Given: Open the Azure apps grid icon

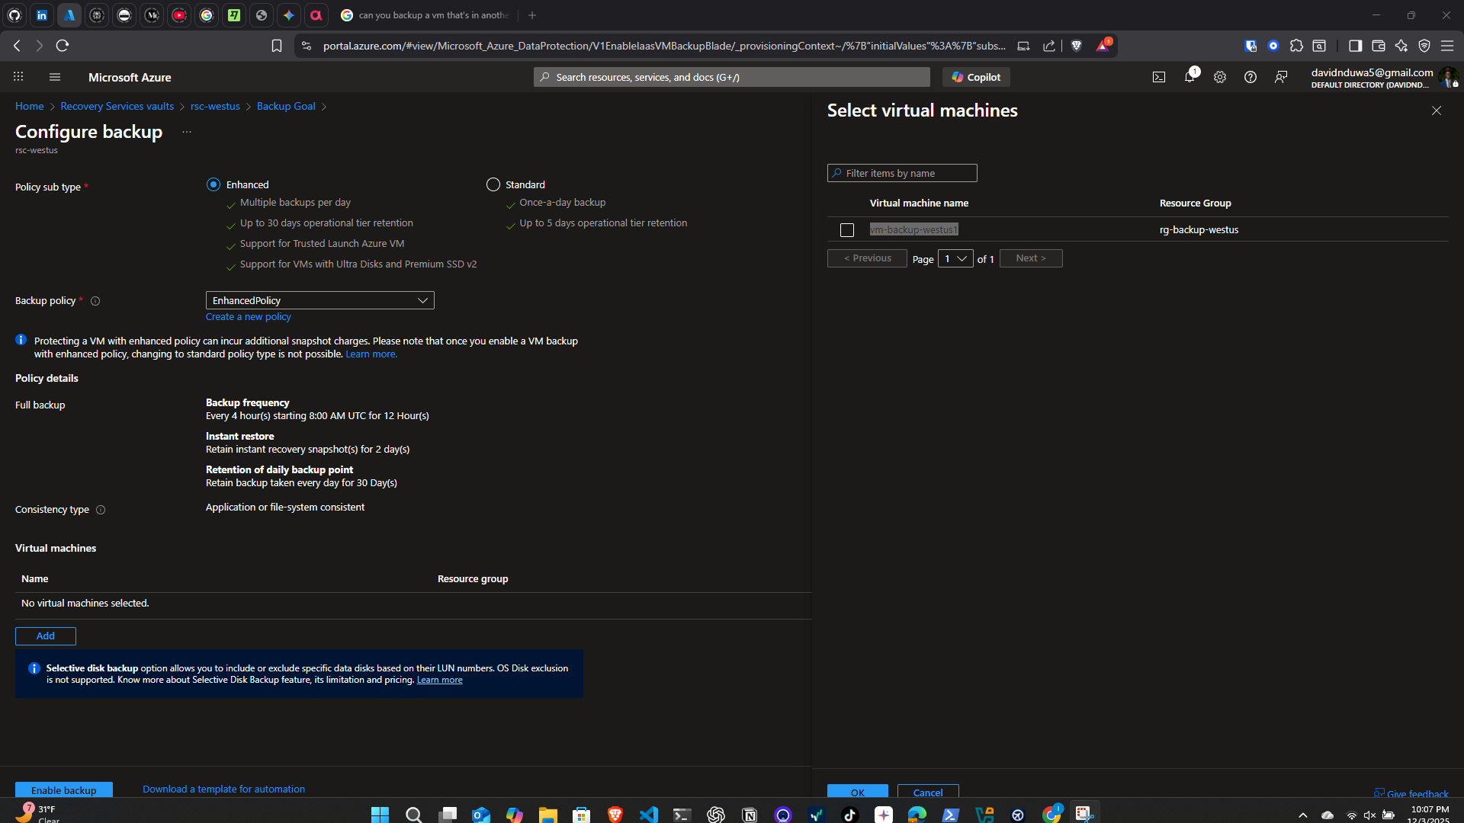Looking at the screenshot, I should (x=18, y=77).
